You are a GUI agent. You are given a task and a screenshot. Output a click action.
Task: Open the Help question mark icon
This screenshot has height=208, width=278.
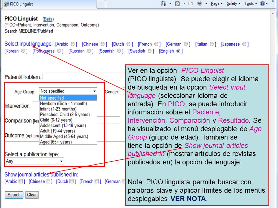pyautogui.click(x=262, y=3)
